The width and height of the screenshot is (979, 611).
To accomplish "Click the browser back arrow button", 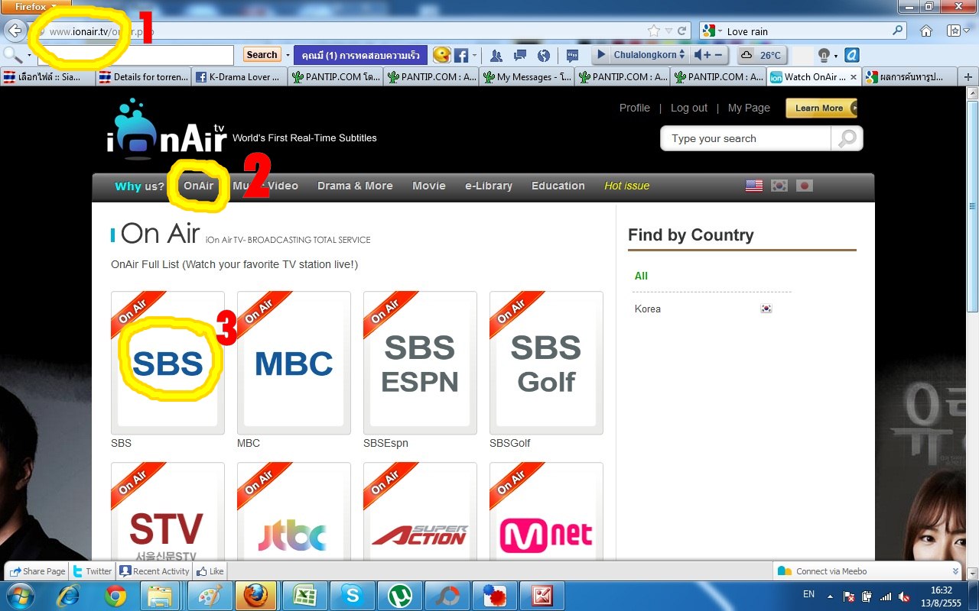I will click(15, 31).
